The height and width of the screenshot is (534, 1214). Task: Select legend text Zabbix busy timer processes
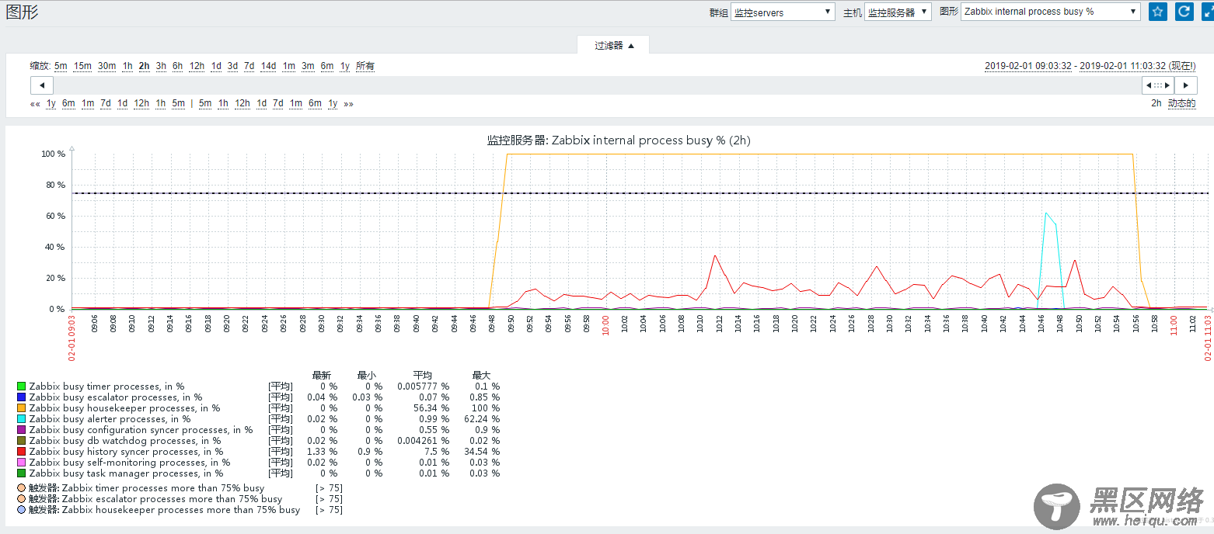pyautogui.click(x=106, y=387)
